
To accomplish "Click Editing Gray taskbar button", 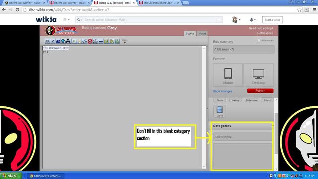I will [46, 176].
